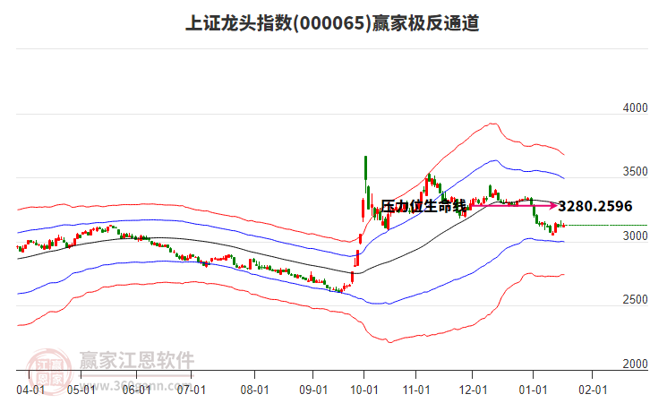Click the 11-01 date axis label
650x403 pixels.
416,390
